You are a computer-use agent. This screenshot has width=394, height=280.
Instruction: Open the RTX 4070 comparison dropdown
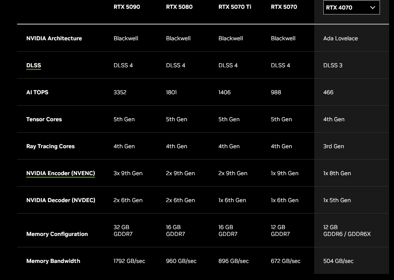(351, 8)
